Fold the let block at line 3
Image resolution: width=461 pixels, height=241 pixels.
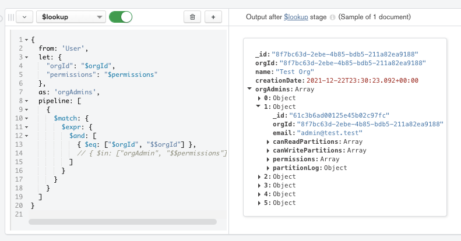point(26,58)
